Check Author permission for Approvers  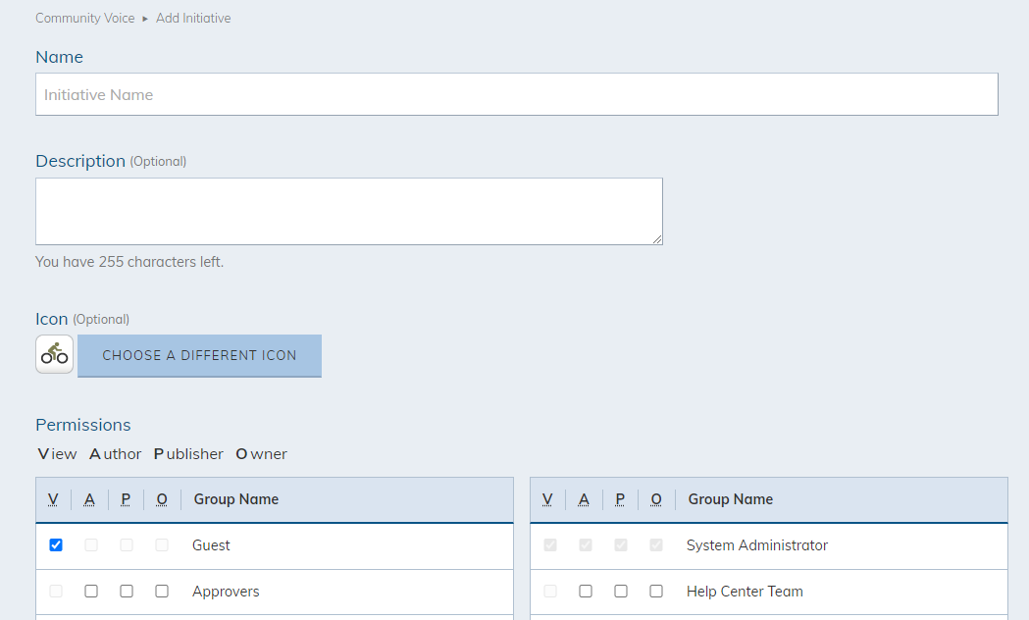click(91, 592)
